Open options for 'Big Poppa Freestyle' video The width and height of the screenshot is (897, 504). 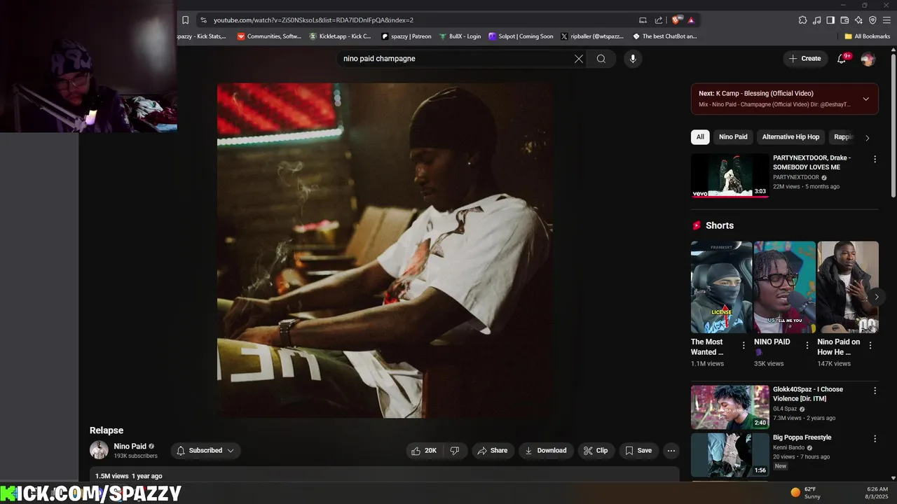point(875,439)
